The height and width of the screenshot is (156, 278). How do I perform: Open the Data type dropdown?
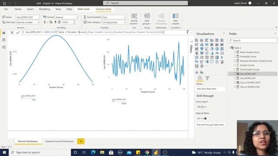pyautogui.click(x=27, y=22)
